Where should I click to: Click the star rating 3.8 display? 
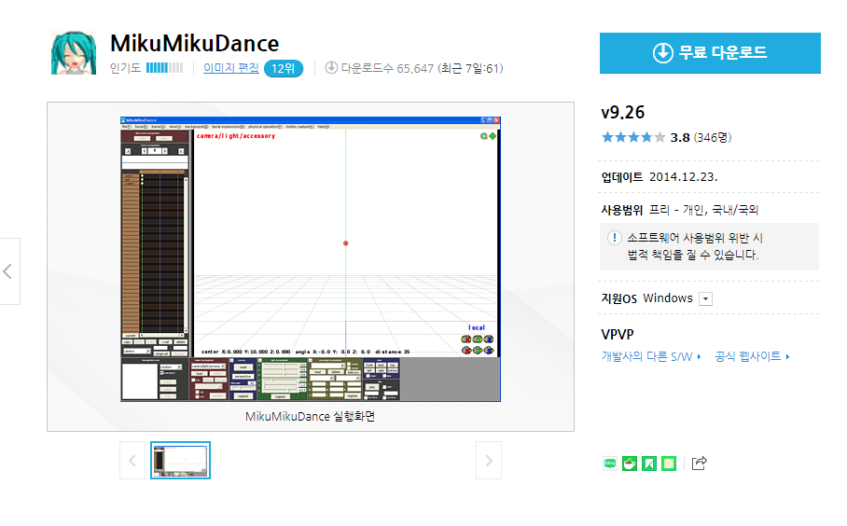[646, 138]
